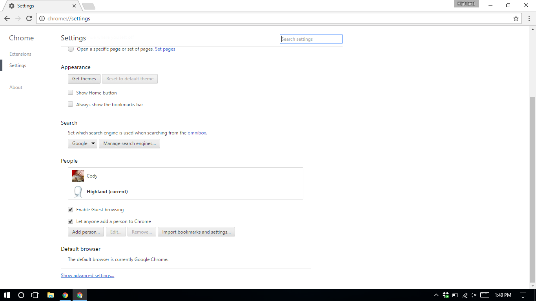Screen dimensions: 536x301
Task: Show hidden system tray icons
Action: tap(436, 295)
